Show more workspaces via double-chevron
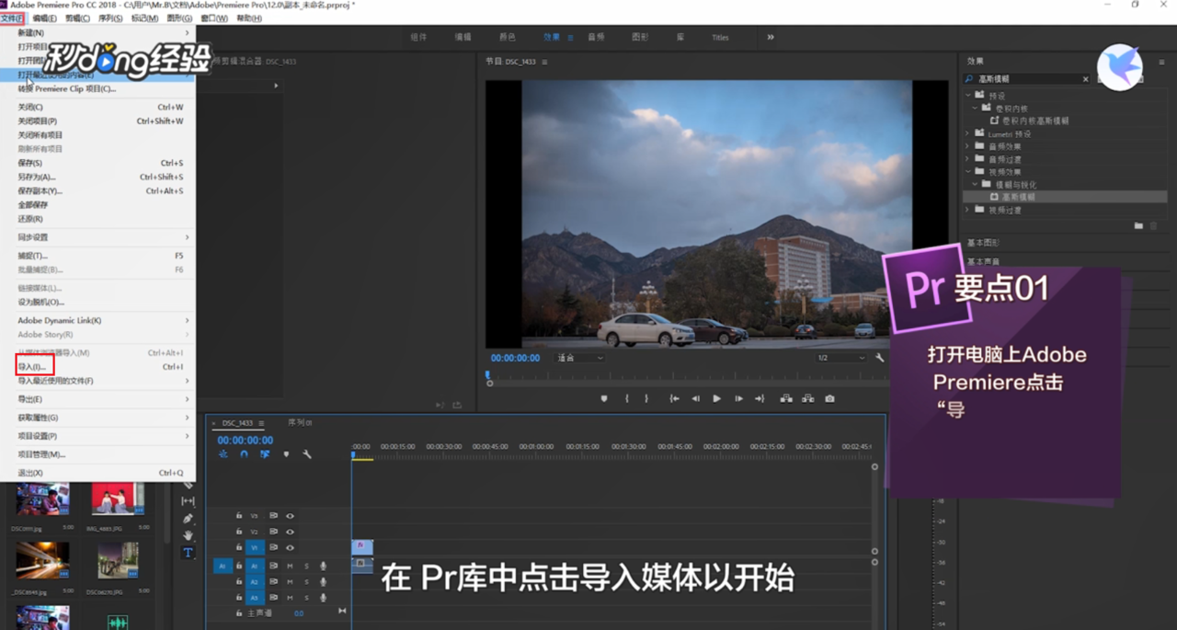1177x630 pixels. pos(771,38)
